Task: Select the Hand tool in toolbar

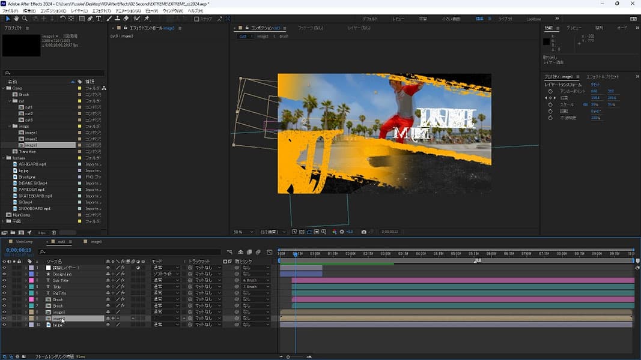Action: pyautogui.click(x=16, y=19)
